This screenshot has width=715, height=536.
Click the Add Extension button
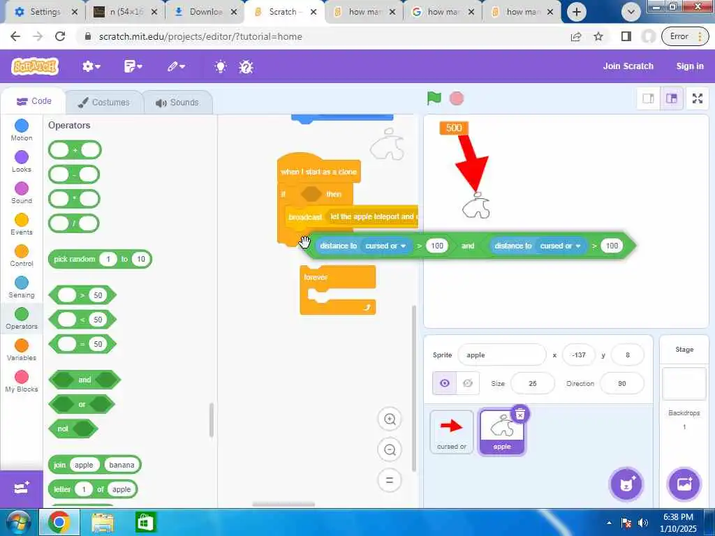click(22, 489)
